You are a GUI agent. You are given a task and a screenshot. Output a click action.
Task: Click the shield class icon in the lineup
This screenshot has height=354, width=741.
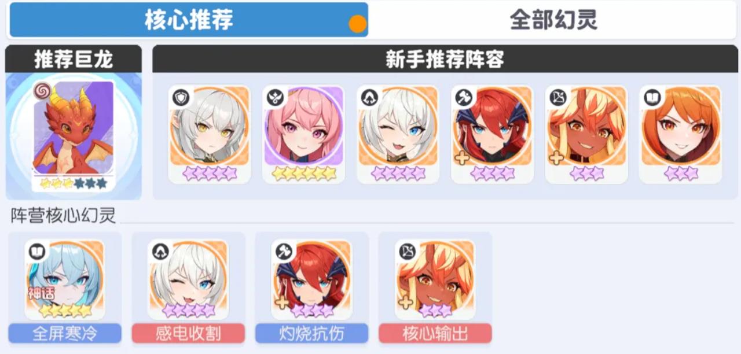[x=180, y=98]
